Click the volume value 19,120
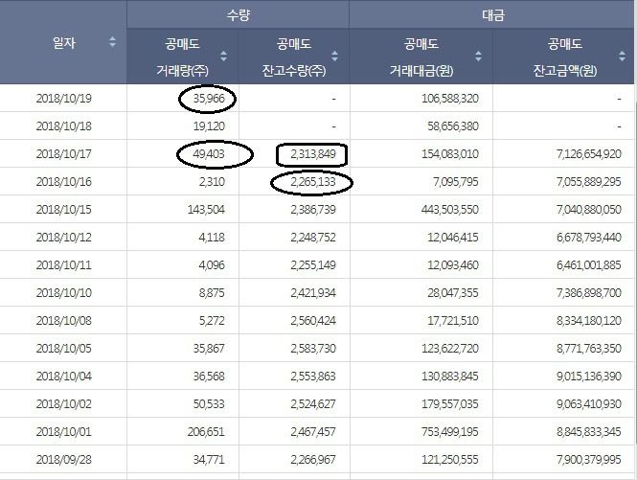637x480 pixels. 209,126
